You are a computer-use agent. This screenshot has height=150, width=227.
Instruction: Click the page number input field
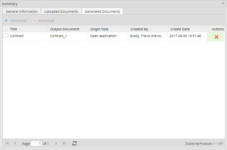(36, 143)
